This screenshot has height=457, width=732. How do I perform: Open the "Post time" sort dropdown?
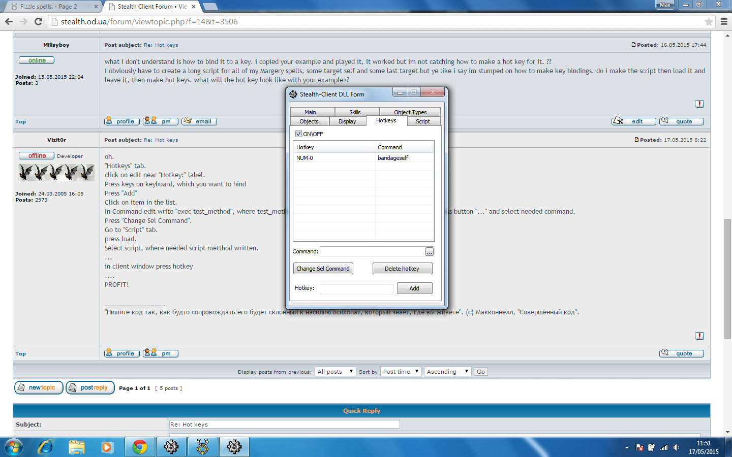pyautogui.click(x=401, y=372)
